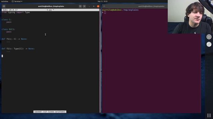Open the Activities overview

[x=5, y=1]
